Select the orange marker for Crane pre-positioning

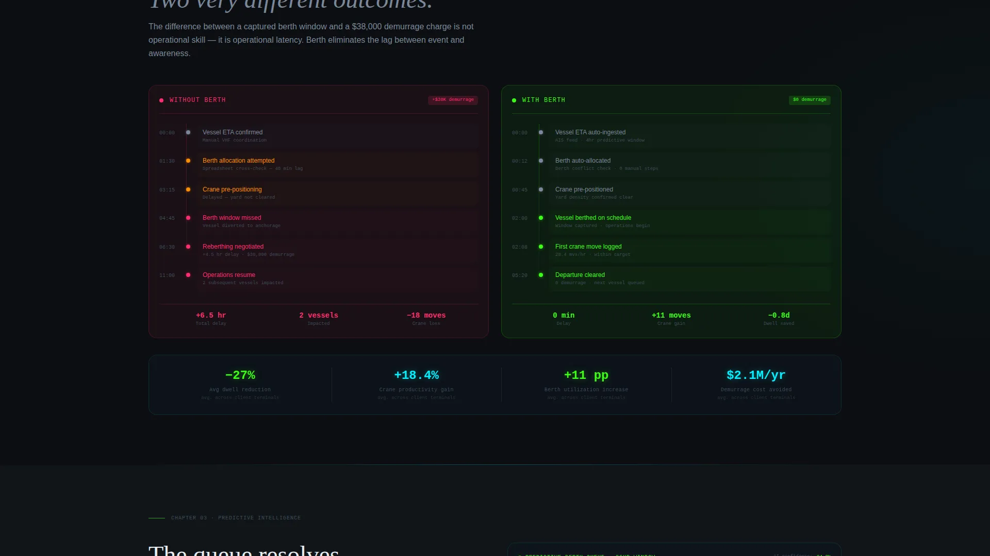point(188,189)
